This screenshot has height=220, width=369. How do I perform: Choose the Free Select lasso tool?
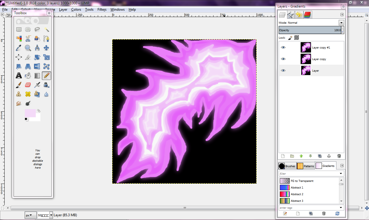pyautogui.click(x=37, y=29)
